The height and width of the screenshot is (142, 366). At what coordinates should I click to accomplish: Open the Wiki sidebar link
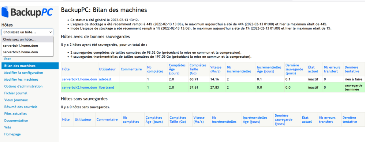point(7,127)
